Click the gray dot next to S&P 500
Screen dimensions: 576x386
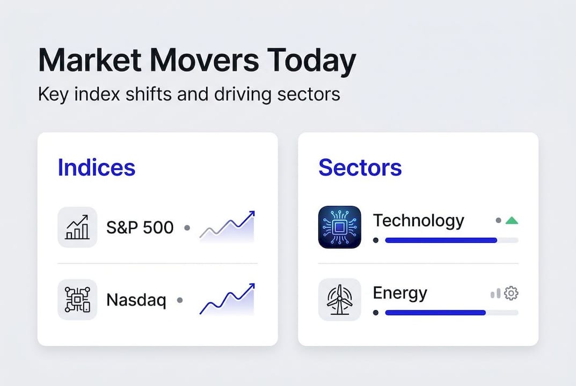click(x=187, y=228)
